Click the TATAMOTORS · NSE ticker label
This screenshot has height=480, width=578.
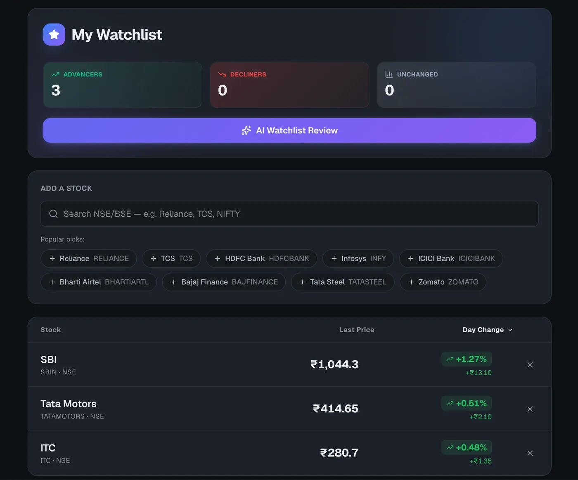[x=72, y=416]
